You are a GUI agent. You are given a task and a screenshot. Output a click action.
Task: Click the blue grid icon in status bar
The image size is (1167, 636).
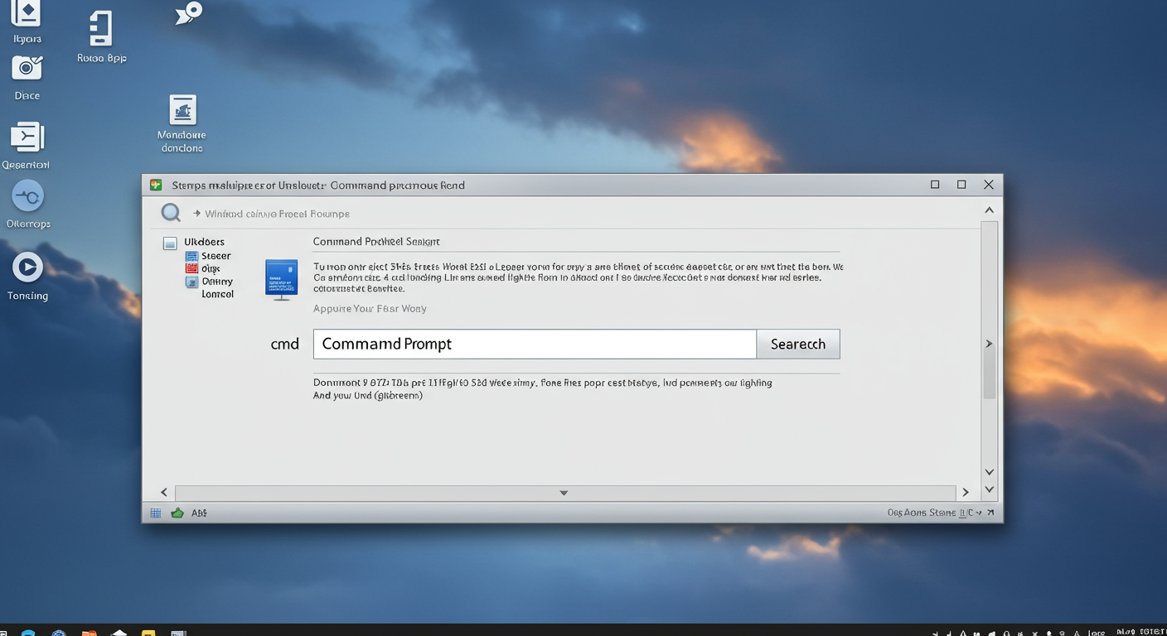156,513
